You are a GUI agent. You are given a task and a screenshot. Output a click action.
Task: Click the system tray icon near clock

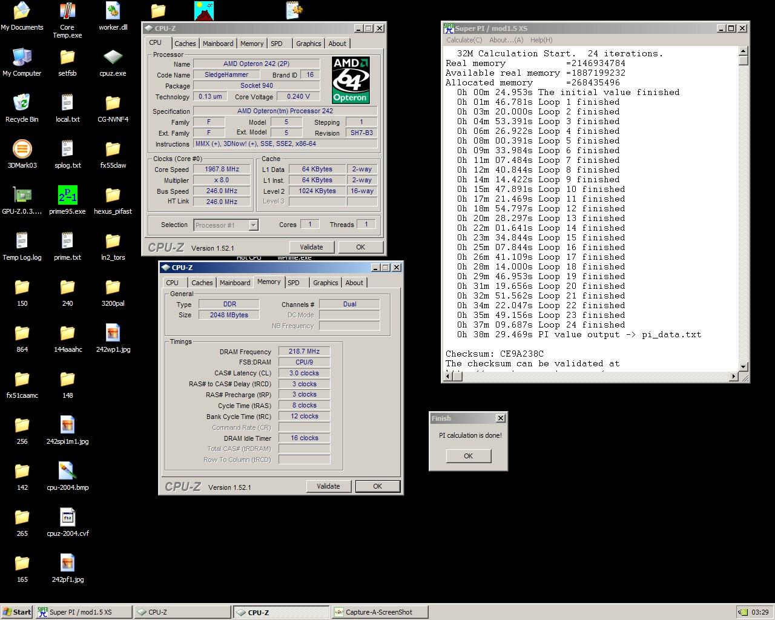(x=742, y=612)
